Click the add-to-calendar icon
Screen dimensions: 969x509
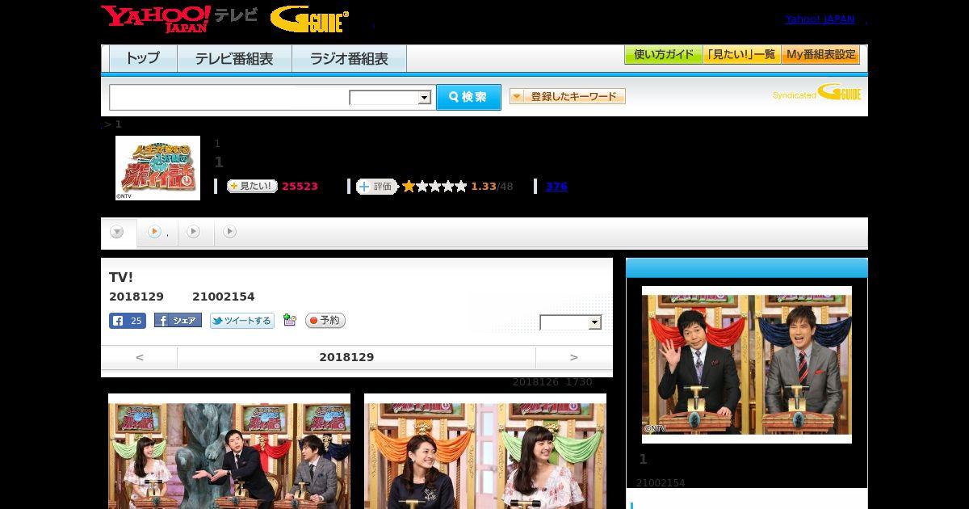coord(290,321)
